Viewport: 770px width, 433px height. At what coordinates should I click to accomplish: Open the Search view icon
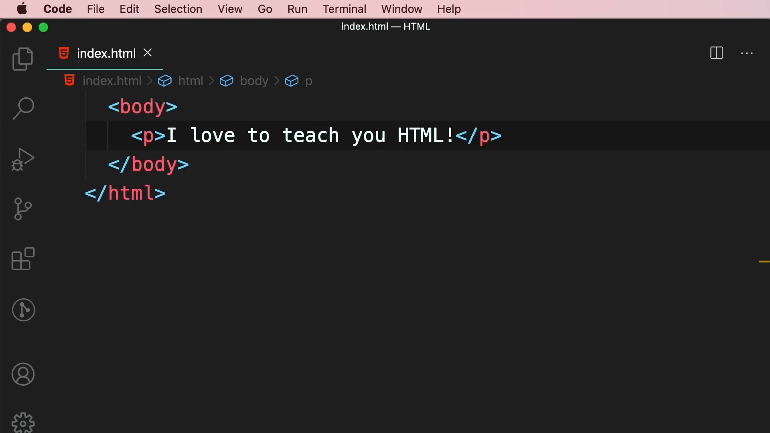23,108
